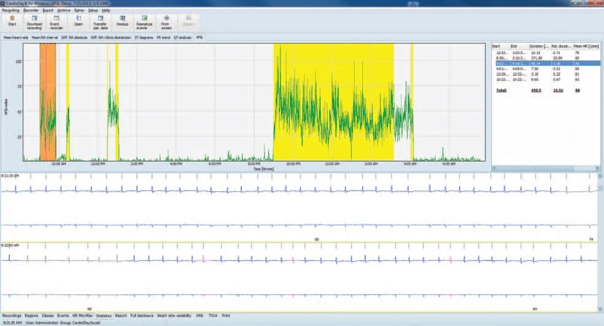The width and height of the screenshot is (604, 326).
Task: Select Diff. RR>50ms distribution tab
Action: [x=111, y=37]
